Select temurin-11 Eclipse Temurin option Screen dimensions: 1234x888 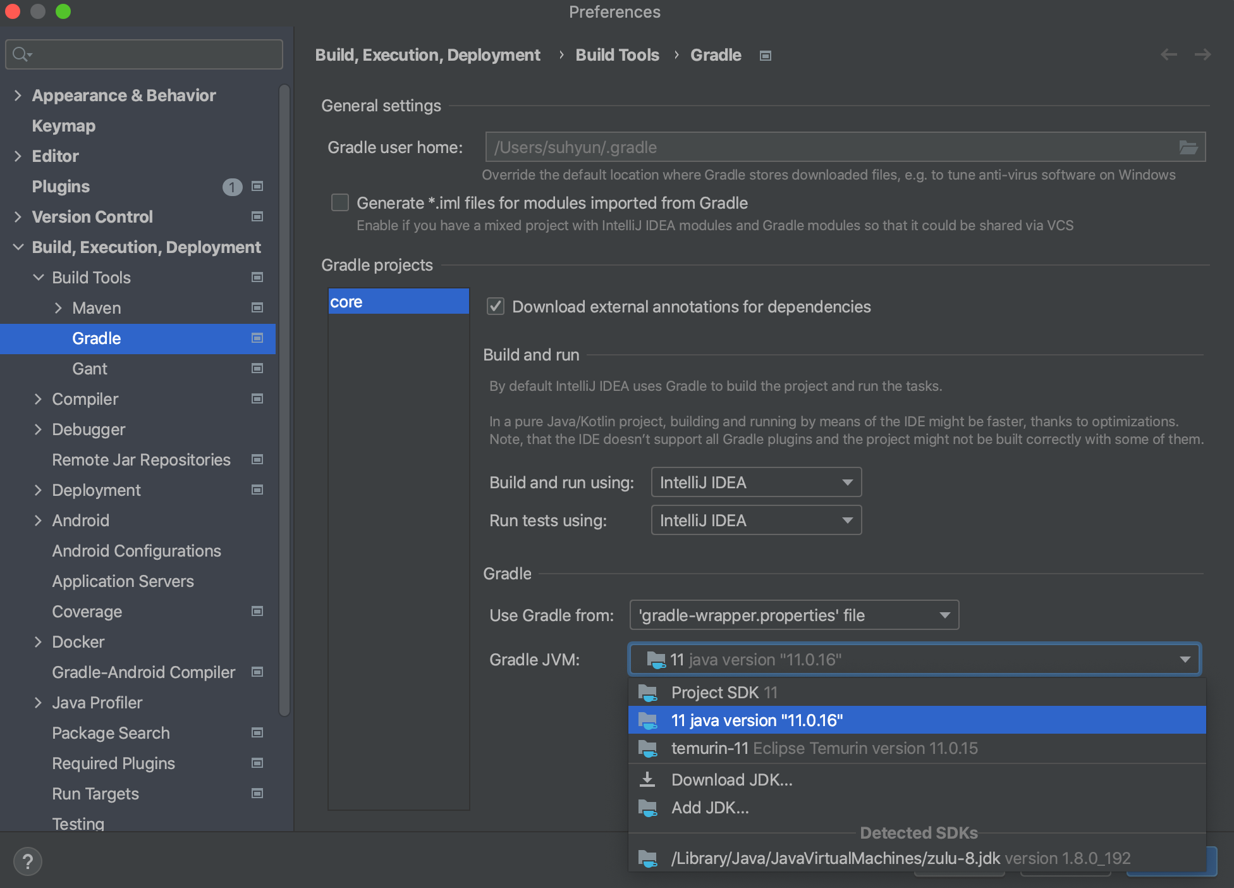tap(917, 748)
